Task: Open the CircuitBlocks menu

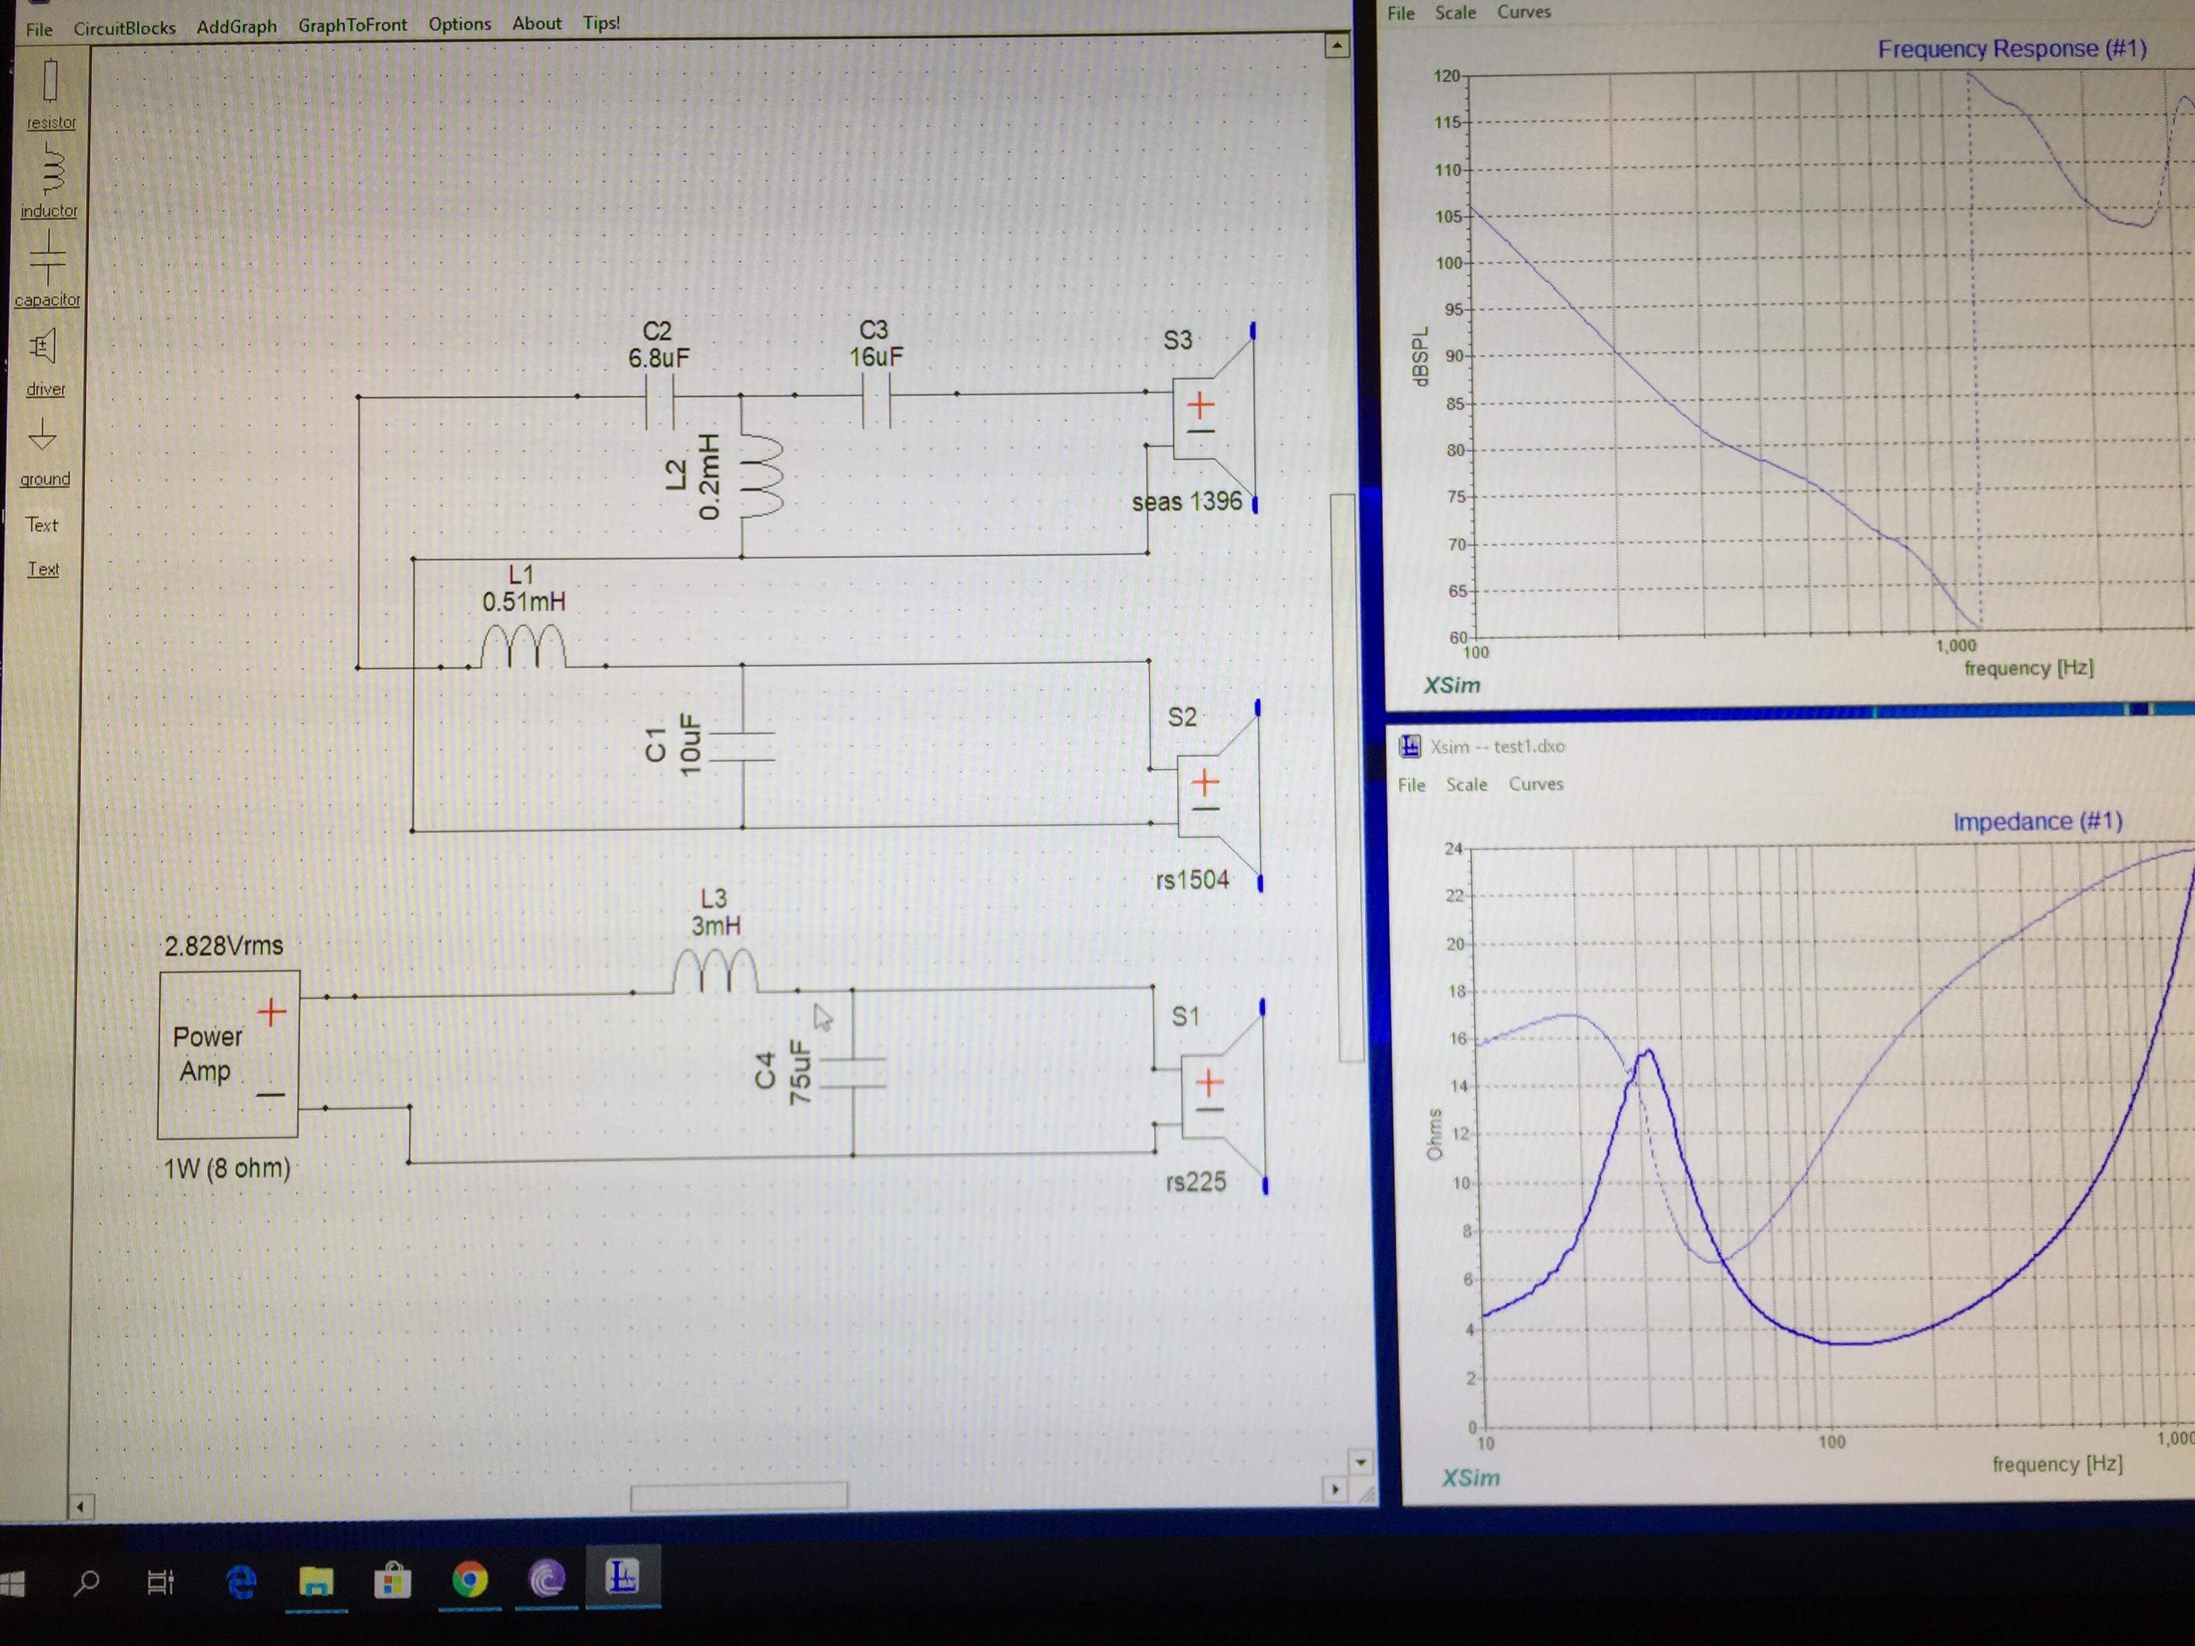Action: click(x=124, y=28)
